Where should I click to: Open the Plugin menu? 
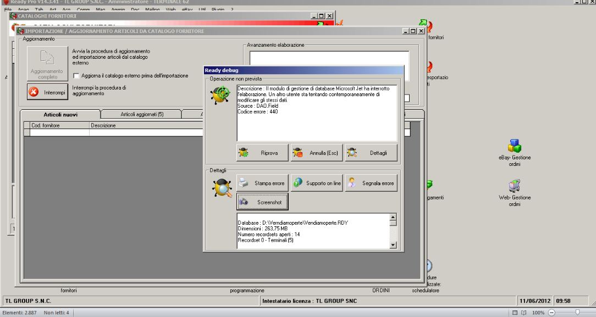(218, 9)
